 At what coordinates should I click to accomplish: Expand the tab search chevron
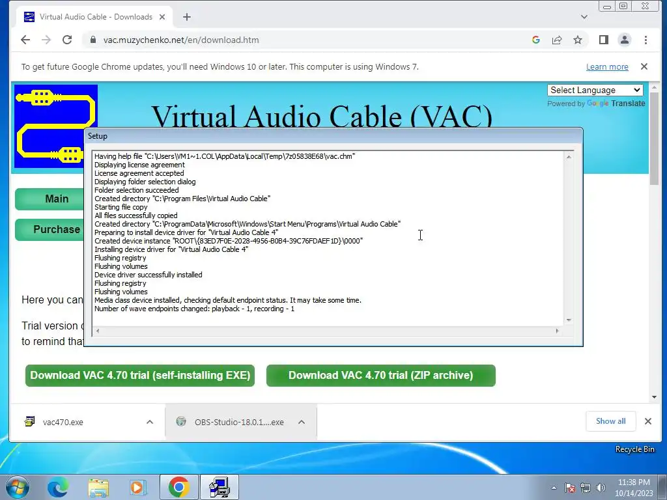point(584,17)
